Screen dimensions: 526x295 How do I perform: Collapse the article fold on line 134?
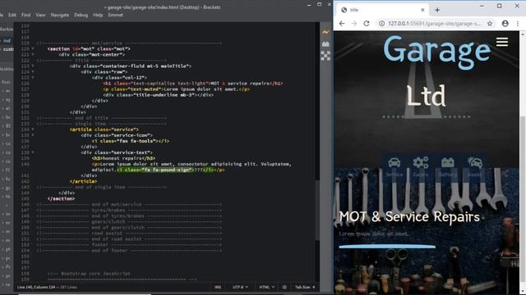pos(33,129)
